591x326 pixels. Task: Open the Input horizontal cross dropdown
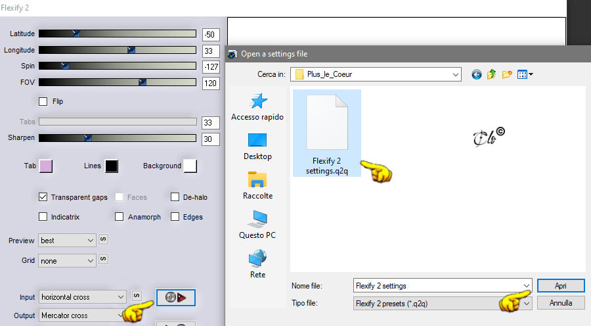point(82,297)
